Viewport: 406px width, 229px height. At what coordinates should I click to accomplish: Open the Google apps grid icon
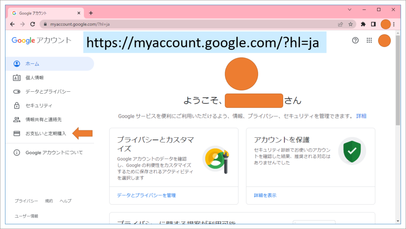coord(369,40)
